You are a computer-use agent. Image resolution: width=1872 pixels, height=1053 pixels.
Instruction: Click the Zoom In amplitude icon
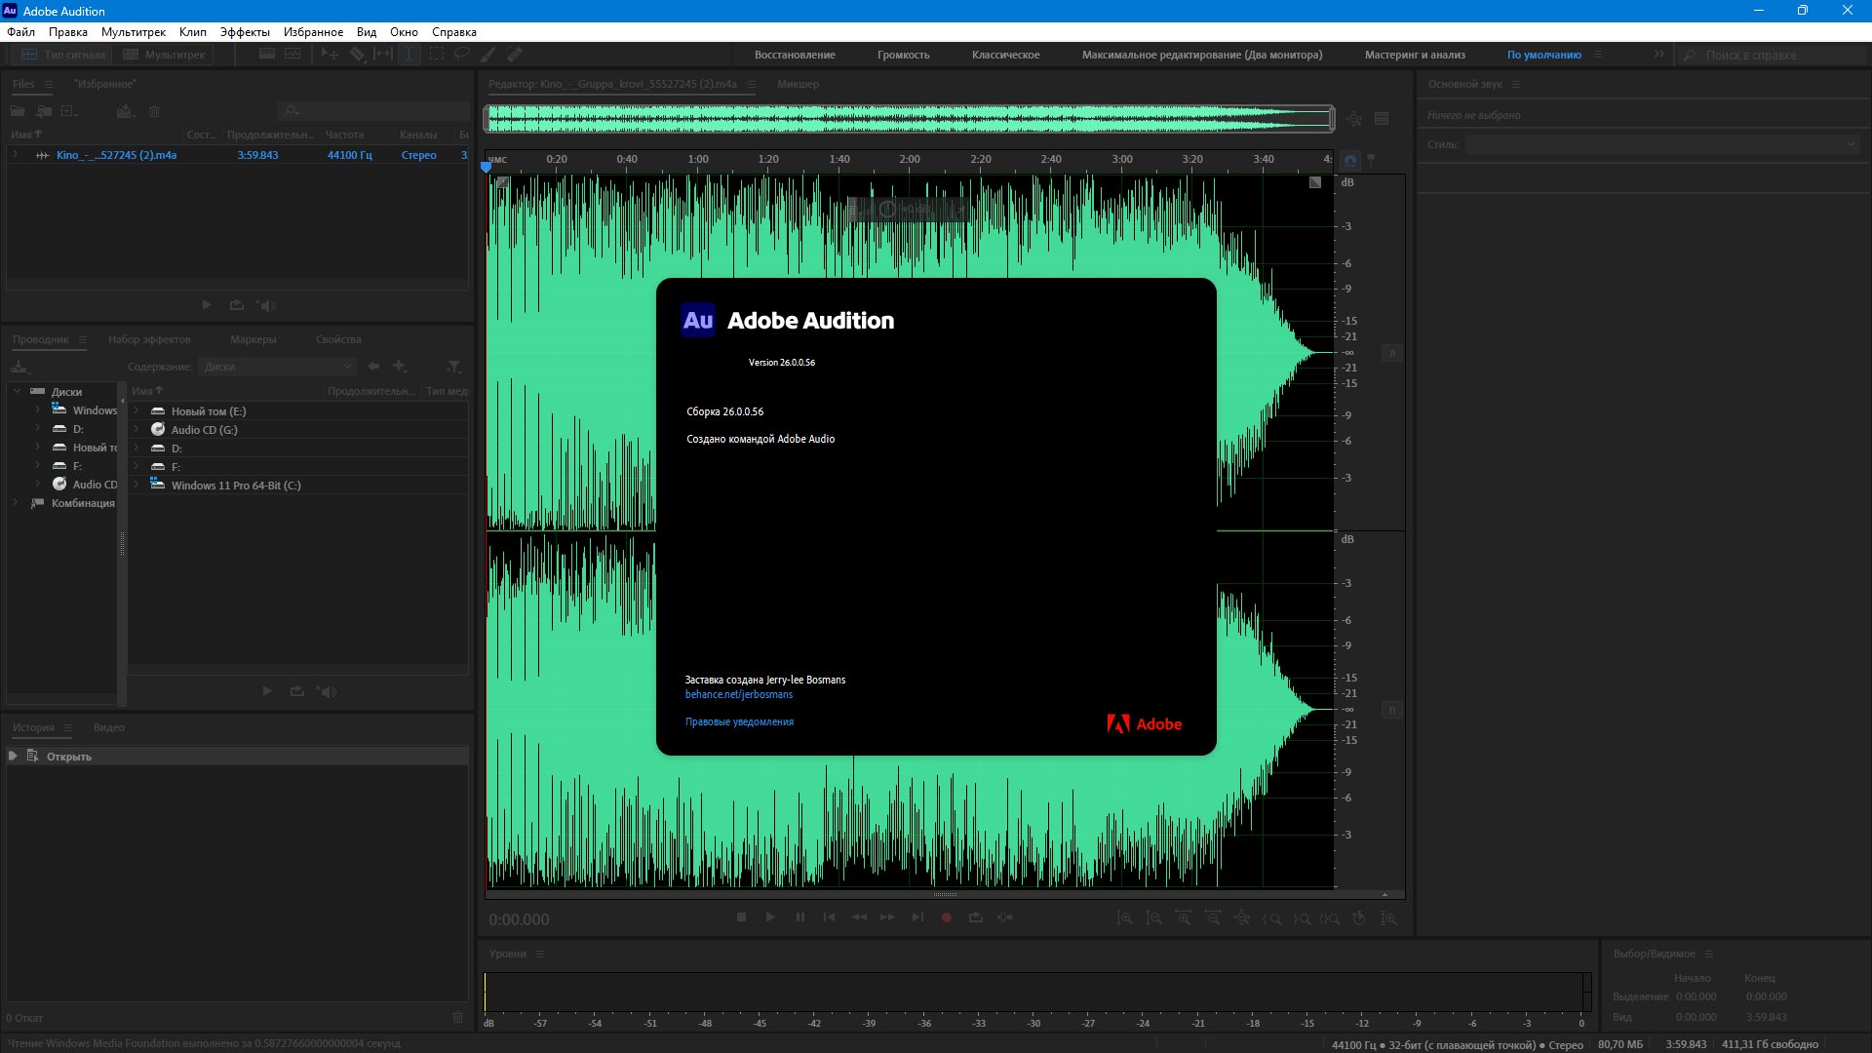[x=1124, y=918]
